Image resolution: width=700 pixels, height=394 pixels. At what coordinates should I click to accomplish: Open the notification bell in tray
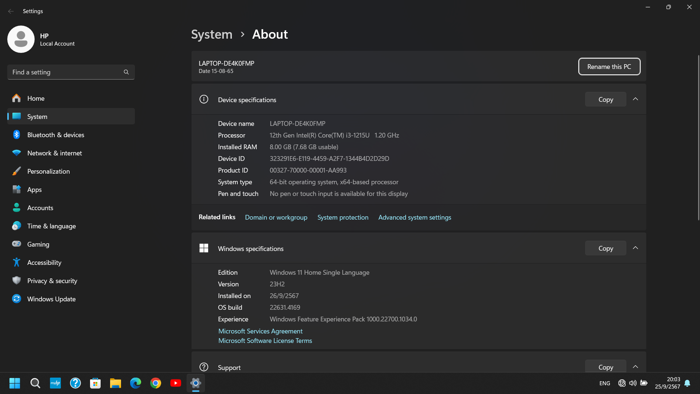[x=687, y=383]
